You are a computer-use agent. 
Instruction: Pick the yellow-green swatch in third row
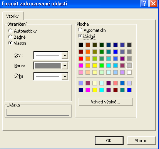95,59
